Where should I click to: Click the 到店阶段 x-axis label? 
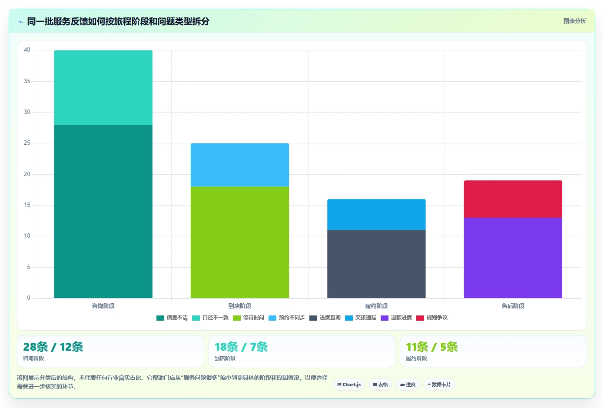pos(240,306)
